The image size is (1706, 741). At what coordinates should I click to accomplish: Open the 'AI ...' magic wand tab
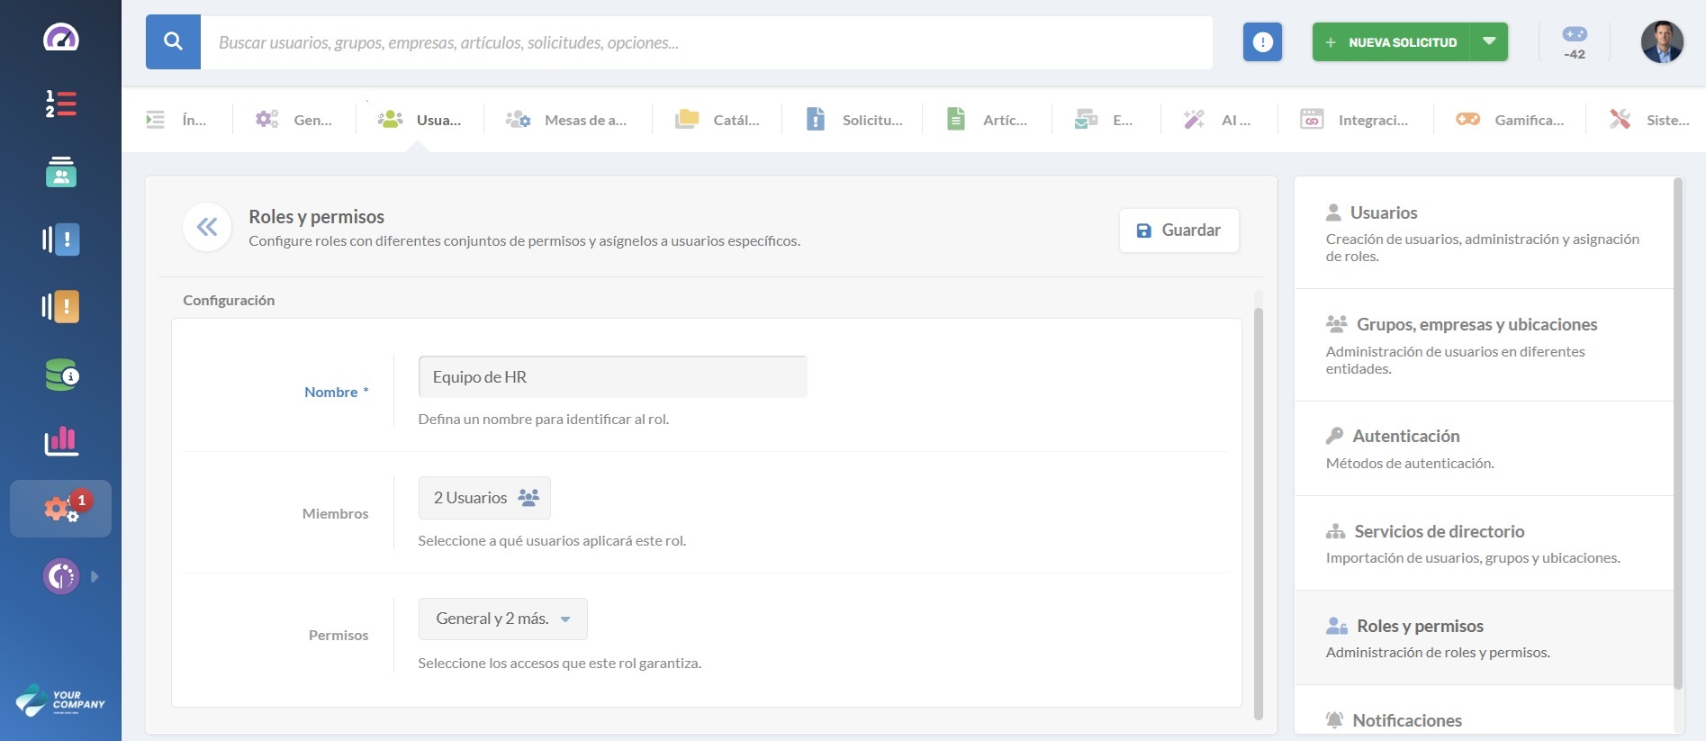coord(1217,120)
